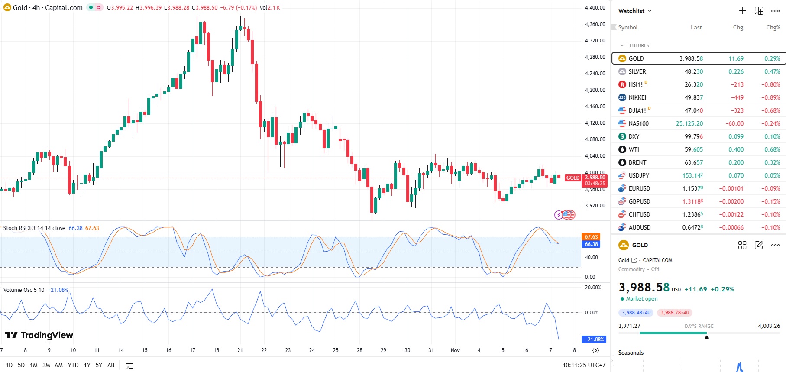This screenshot has height=372, width=786.
Task: Collapse the right sidebar panel handle
Action: (x=612, y=360)
